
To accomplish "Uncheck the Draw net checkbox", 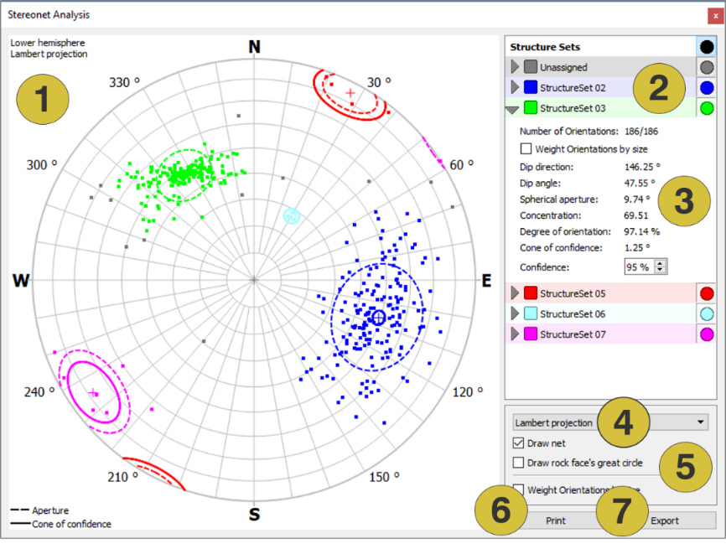I will pyautogui.click(x=519, y=443).
